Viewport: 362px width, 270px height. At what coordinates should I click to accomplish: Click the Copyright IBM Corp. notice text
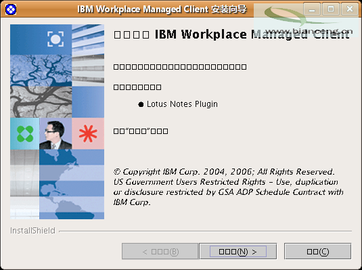(228, 187)
